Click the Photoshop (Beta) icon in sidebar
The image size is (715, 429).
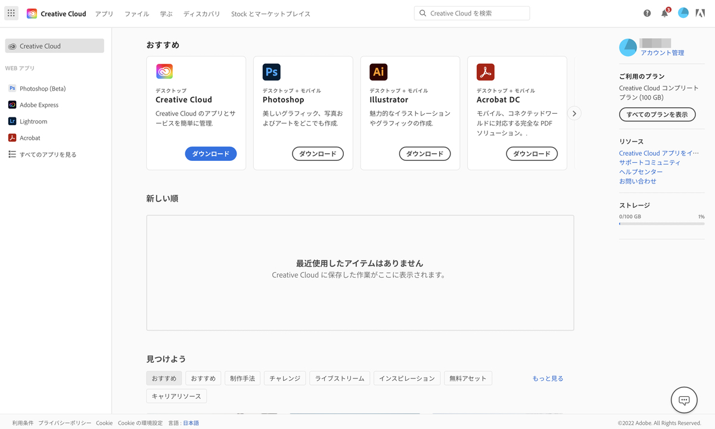[12, 88]
